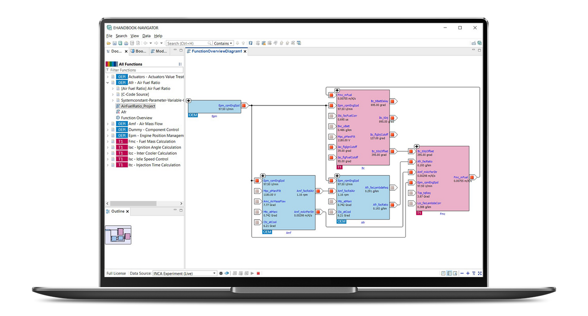Click the open folder icon in toolbar
Viewport: 588px width, 316px height.
click(108, 43)
